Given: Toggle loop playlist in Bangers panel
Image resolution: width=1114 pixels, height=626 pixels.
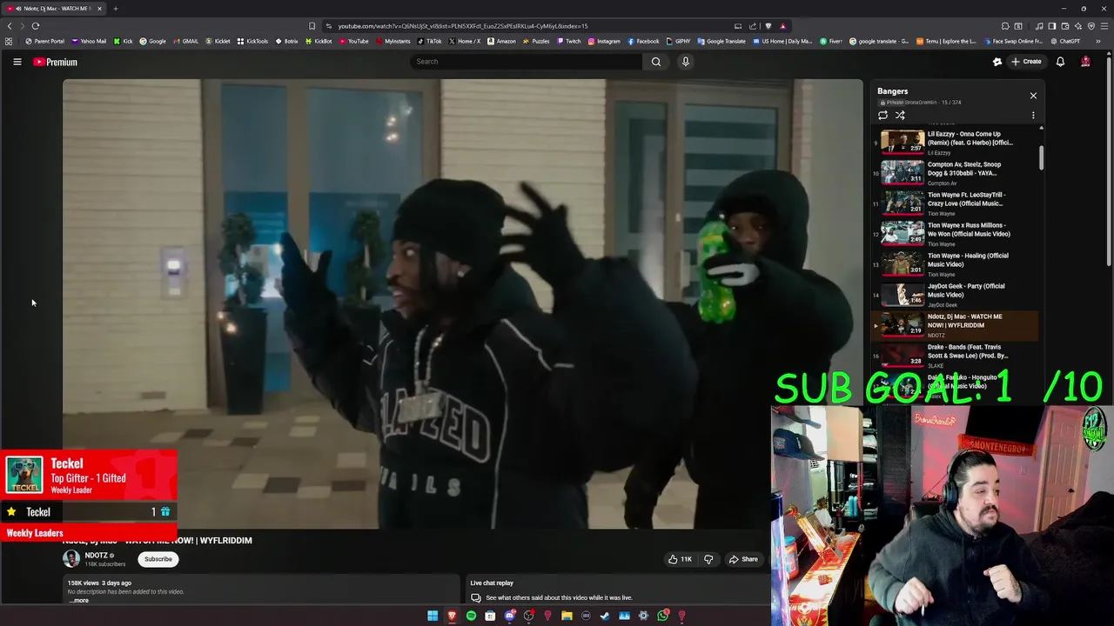Looking at the screenshot, I should pos(882,115).
